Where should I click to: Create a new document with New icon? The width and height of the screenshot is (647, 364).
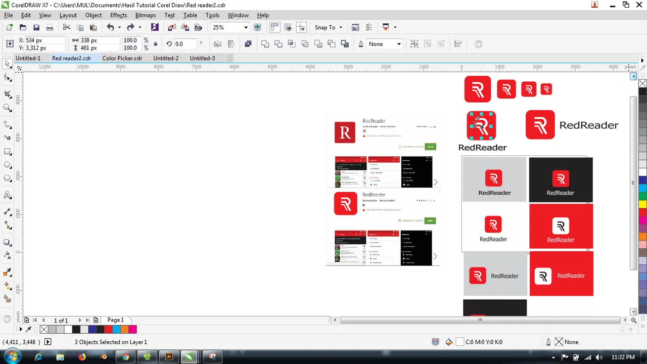click(x=9, y=27)
